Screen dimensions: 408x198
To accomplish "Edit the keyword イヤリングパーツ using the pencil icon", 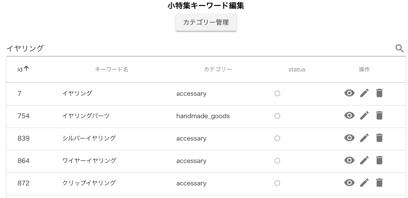I will click(x=364, y=116).
